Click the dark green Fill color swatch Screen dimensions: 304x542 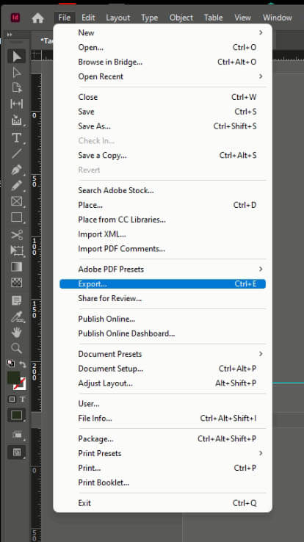(x=13, y=377)
